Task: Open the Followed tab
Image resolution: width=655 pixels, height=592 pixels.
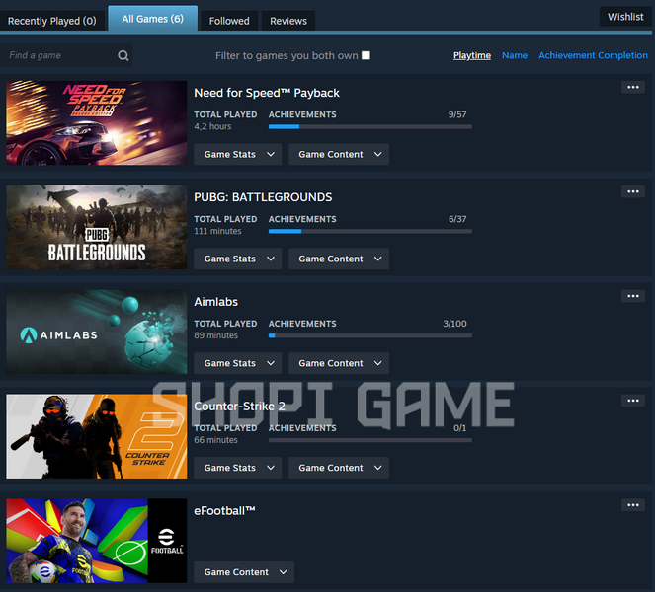Action: tap(229, 21)
